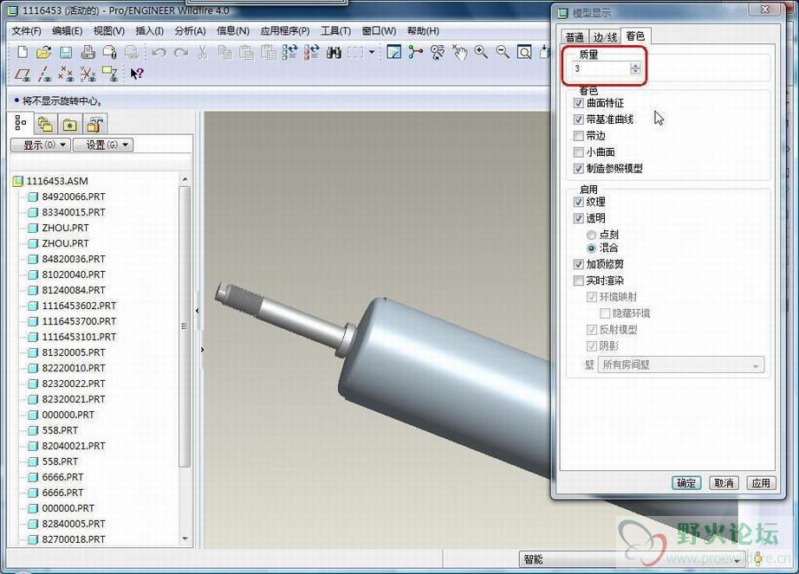Open the 设置(G) dropdown
This screenshot has height=574, width=799.
pos(103,145)
